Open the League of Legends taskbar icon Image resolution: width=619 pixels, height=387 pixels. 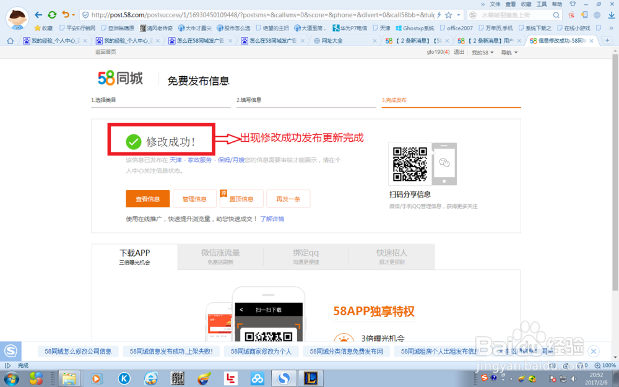[x=311, y=379]
